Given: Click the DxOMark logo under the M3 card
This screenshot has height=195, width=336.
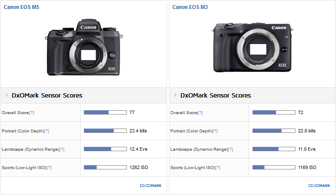Looking at the screenshot, I should (319, 186).
